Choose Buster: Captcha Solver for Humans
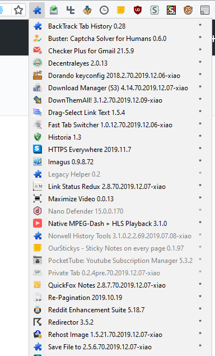Screen dimensions: 215x356 click(120, 38)
